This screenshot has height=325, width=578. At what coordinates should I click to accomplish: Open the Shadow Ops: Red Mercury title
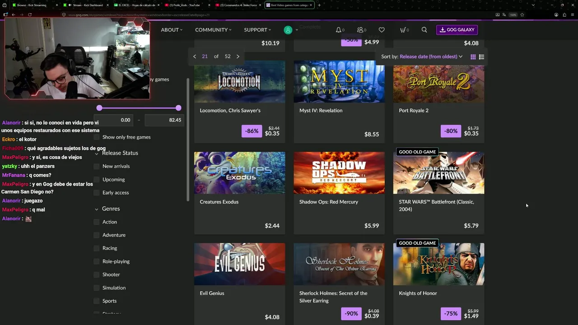[329, 202]
